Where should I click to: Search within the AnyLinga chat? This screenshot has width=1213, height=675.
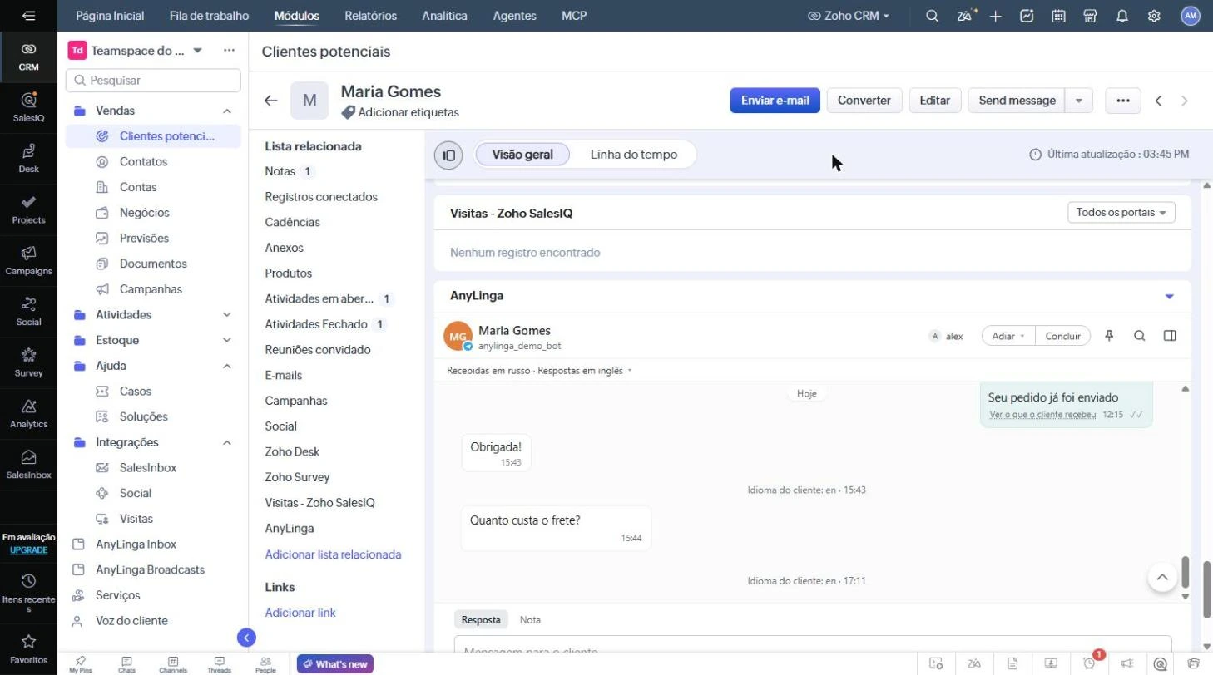pyautogui.click(x=1140, y=336)
